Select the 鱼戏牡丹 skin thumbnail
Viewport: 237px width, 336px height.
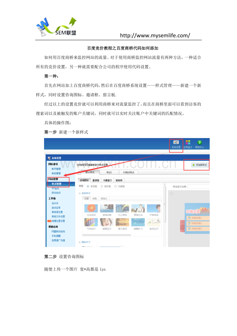click(x=154, y=222)
